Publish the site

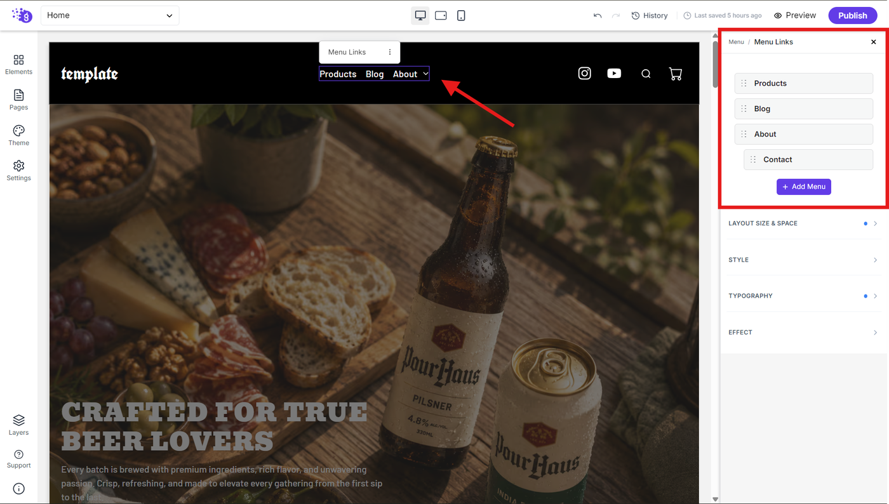coord(852,15)
